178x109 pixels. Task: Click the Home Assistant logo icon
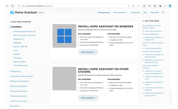pos(12,12)
